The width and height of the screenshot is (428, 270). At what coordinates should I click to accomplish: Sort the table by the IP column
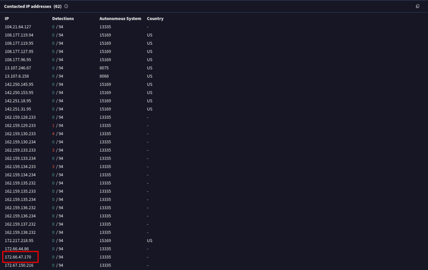6,19
